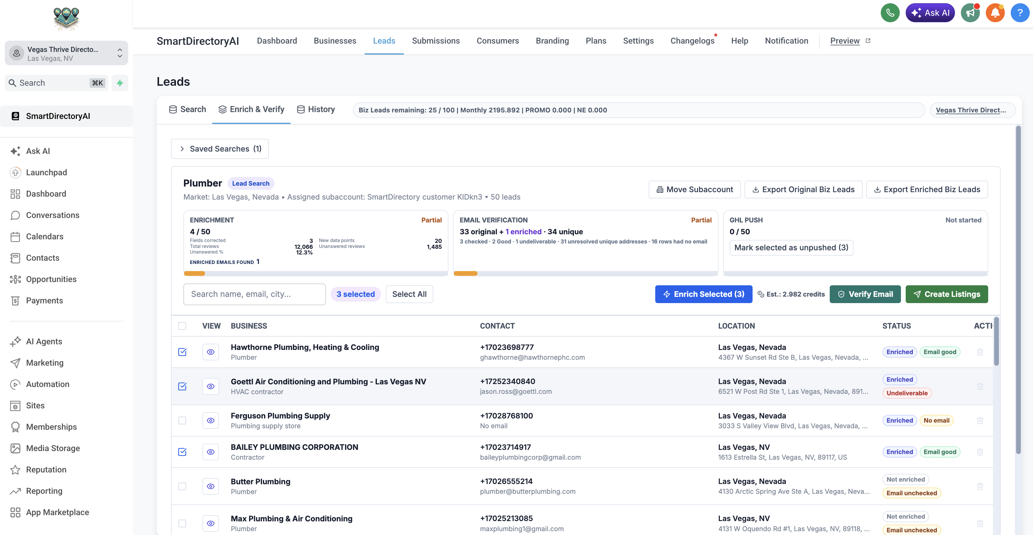
Task: Click the green phone call icon
Action: point(890,13)
